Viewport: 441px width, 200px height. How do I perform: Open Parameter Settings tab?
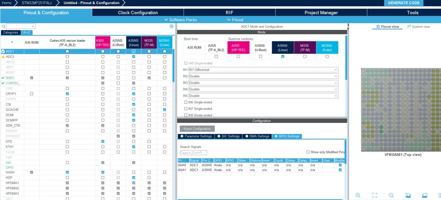click(196, 136)
